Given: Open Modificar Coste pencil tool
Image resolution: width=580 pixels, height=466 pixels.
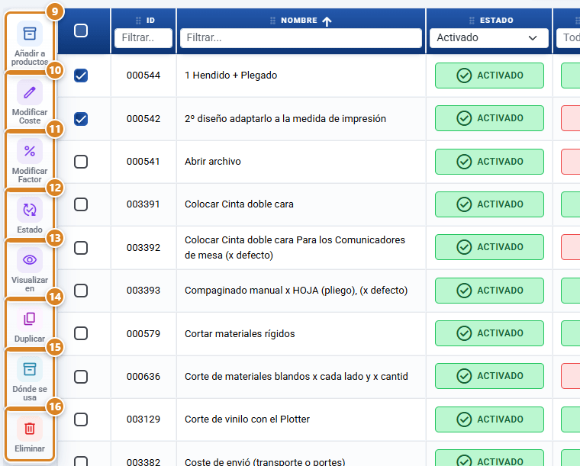Looking at the screenshot, I should pyautogui.click(x=30, y=92).
